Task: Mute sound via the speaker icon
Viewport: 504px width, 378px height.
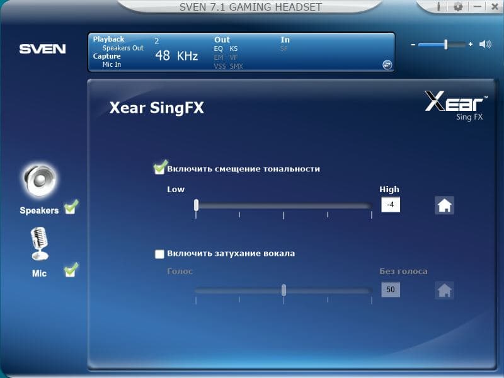Action: tap(485, 44)
